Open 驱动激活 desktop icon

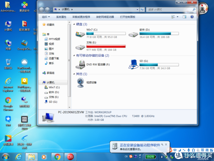coord(25,26)
